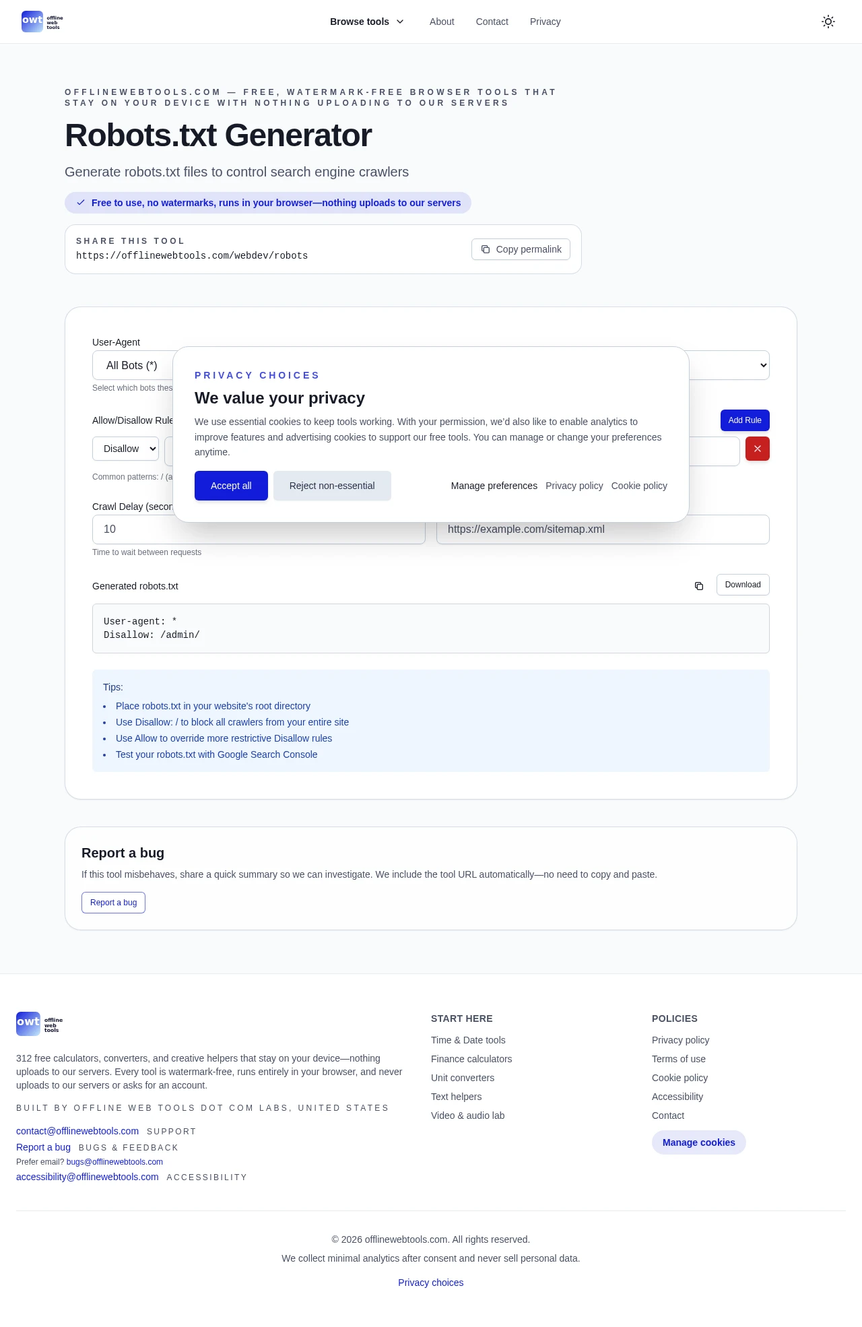This screenshot has width=862, height=1327.
Task: Click the copy icon beside Generated robots.txt
Action: pyautogui.click(x=699, y=586)
